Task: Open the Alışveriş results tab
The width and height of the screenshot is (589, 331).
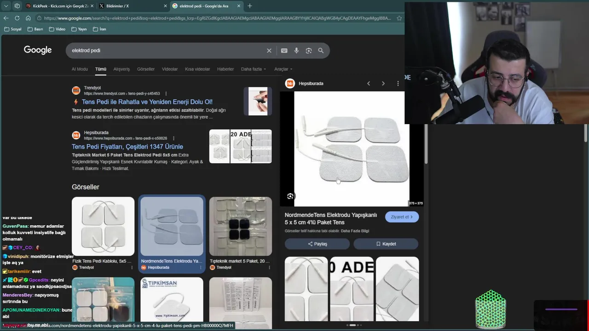Action: (x=121, y=69)
